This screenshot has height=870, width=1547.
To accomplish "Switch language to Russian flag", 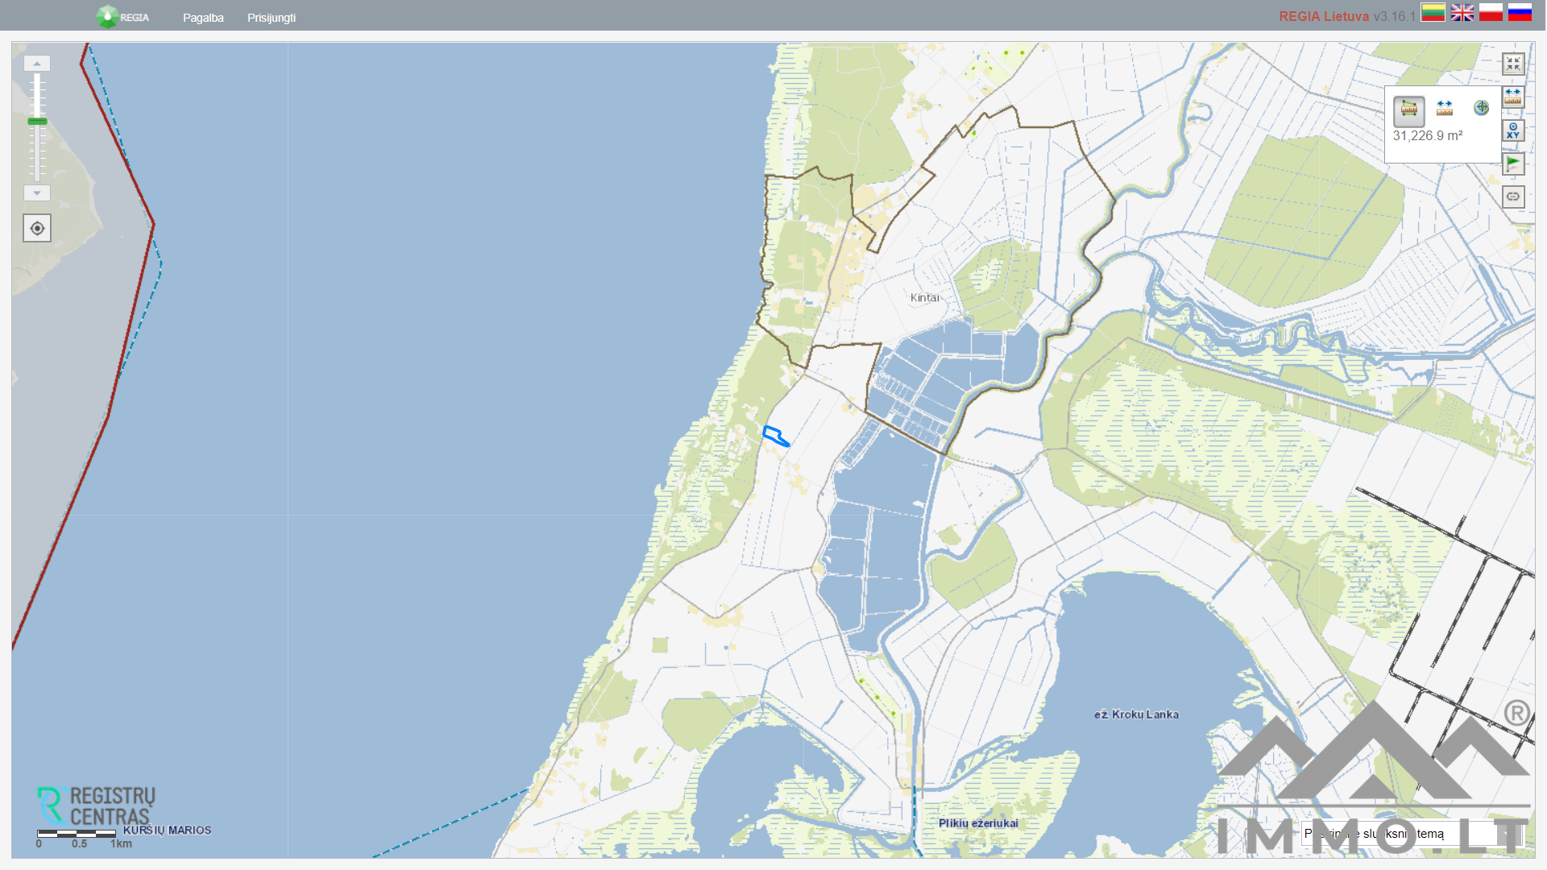I will point(1520,12).
